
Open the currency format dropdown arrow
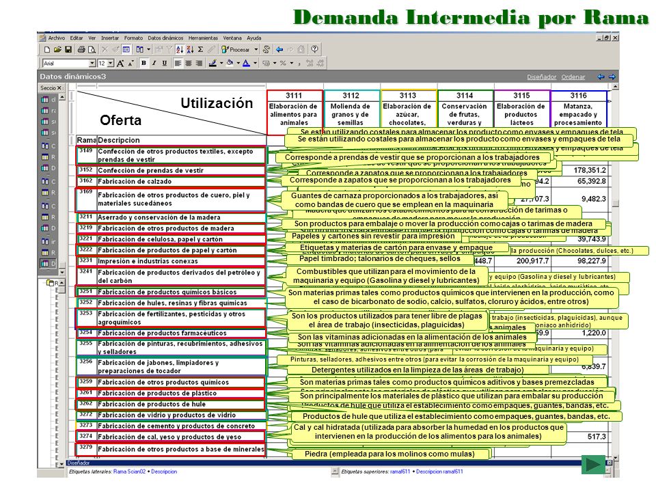coord(275,63)
